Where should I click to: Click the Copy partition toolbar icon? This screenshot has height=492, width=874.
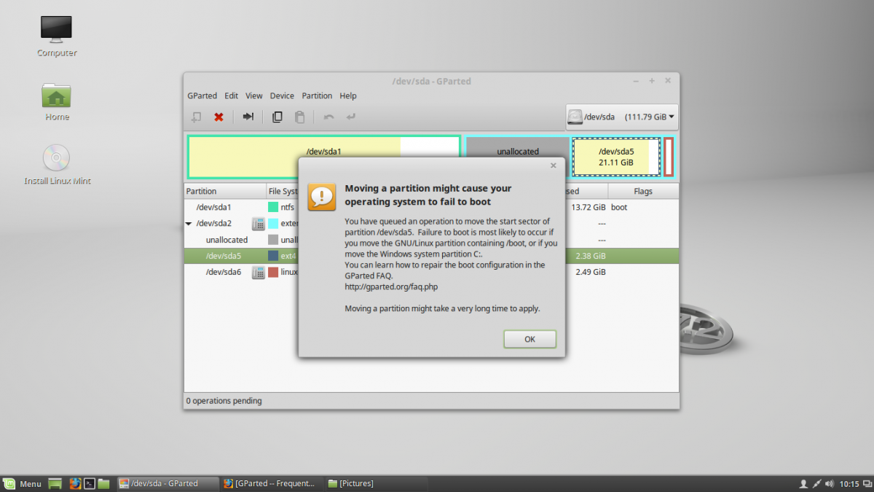[x=277, y=117]
